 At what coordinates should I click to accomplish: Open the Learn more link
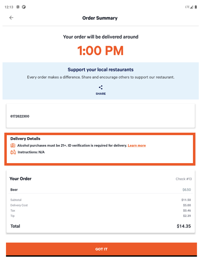coord(137,145)
